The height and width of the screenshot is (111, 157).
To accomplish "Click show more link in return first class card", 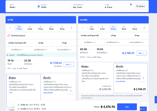I will (121, 81).
